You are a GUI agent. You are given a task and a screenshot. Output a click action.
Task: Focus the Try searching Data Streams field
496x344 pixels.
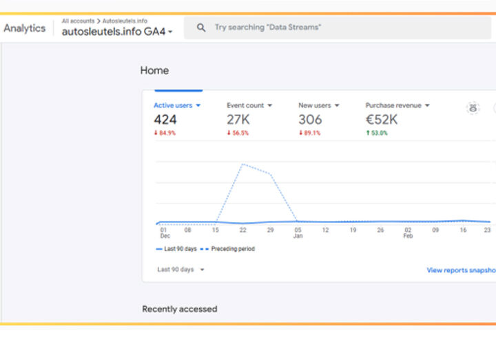pyautogui.click(x=338, y=28)
